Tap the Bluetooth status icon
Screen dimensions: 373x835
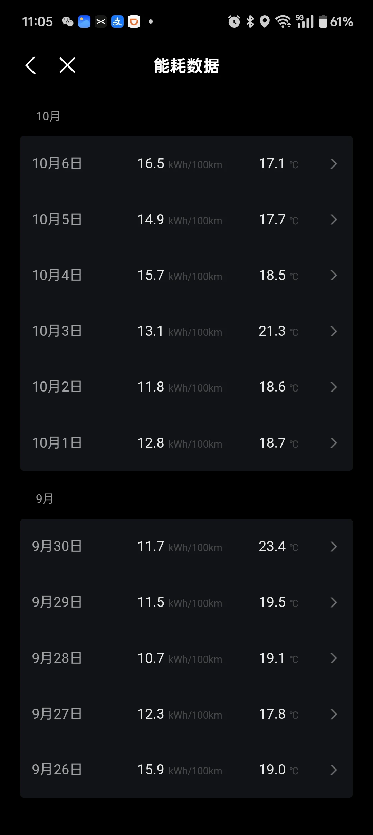250,22
